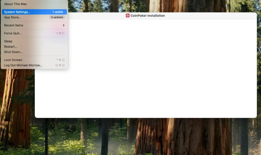Click the CoinPoker Installation window title
261x155 pixels.
[148, 16]
